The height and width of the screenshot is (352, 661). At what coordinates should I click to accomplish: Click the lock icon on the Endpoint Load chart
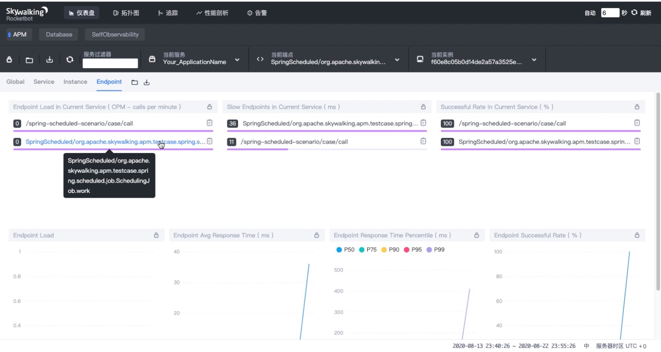click(x=156, y=235)
